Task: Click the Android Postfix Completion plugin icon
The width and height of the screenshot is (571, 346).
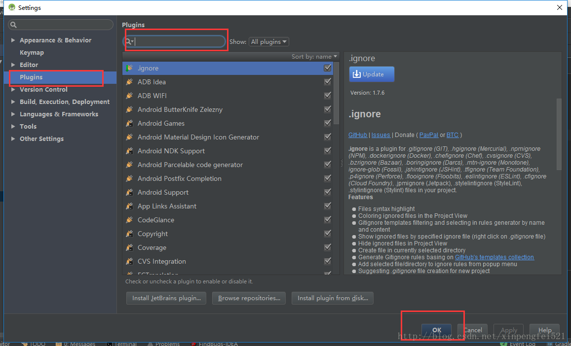Action: point(129,178)
